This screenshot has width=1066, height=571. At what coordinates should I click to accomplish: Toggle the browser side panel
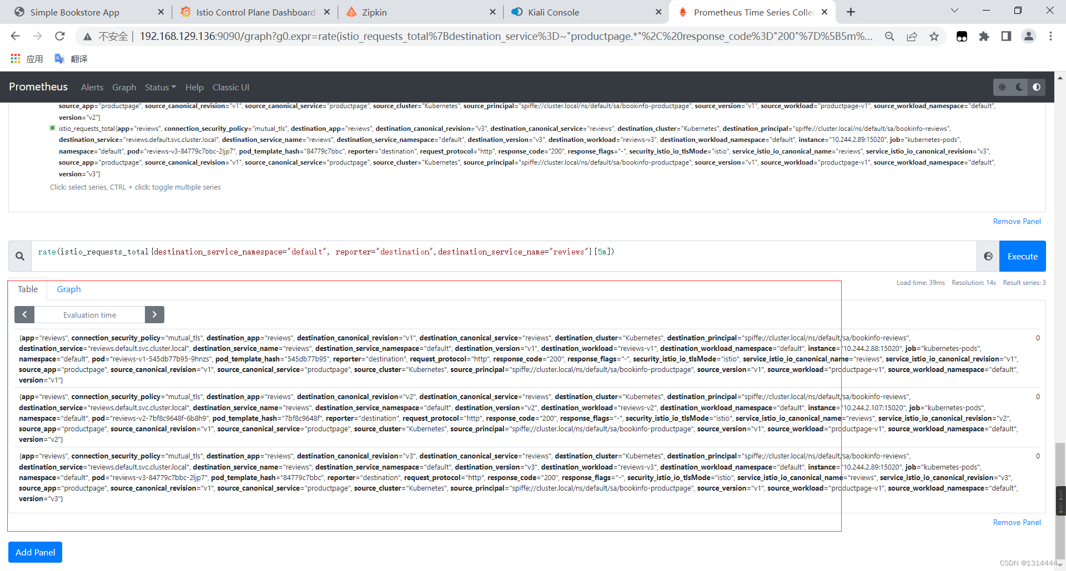[1006, 37]
